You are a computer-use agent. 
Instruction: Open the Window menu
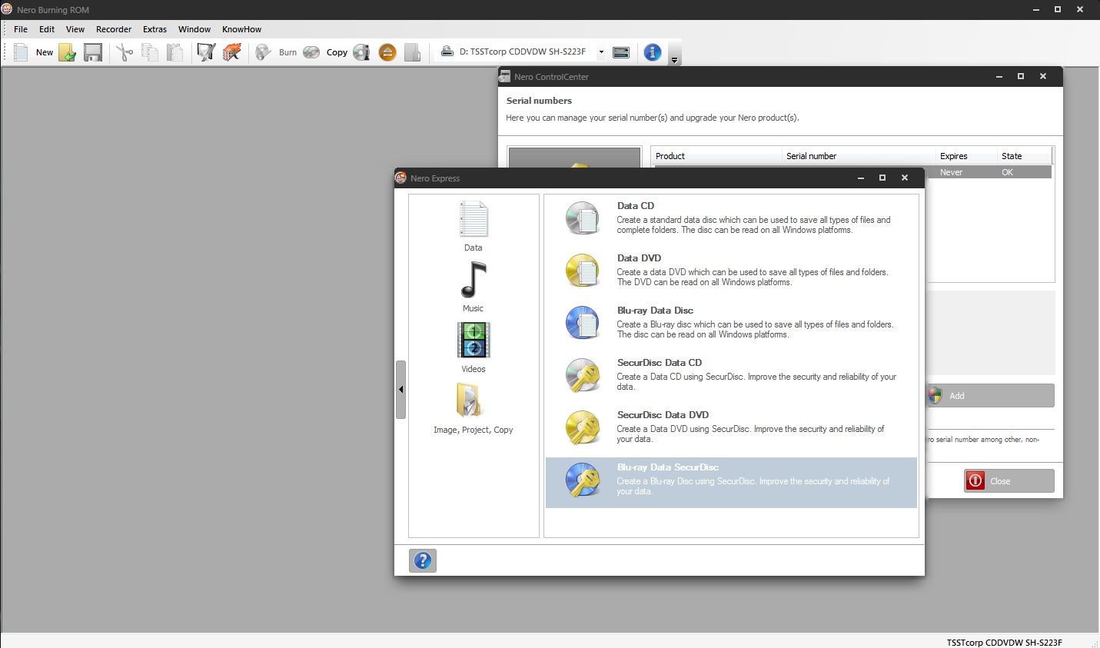(194, 29)
